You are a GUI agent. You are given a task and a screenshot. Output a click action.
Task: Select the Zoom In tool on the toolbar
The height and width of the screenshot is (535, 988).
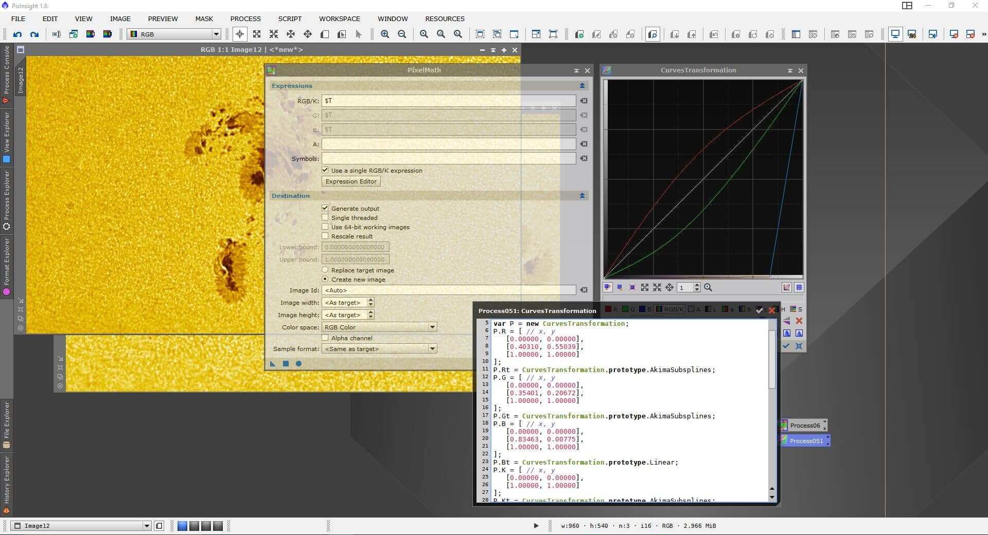click(385, 34)
